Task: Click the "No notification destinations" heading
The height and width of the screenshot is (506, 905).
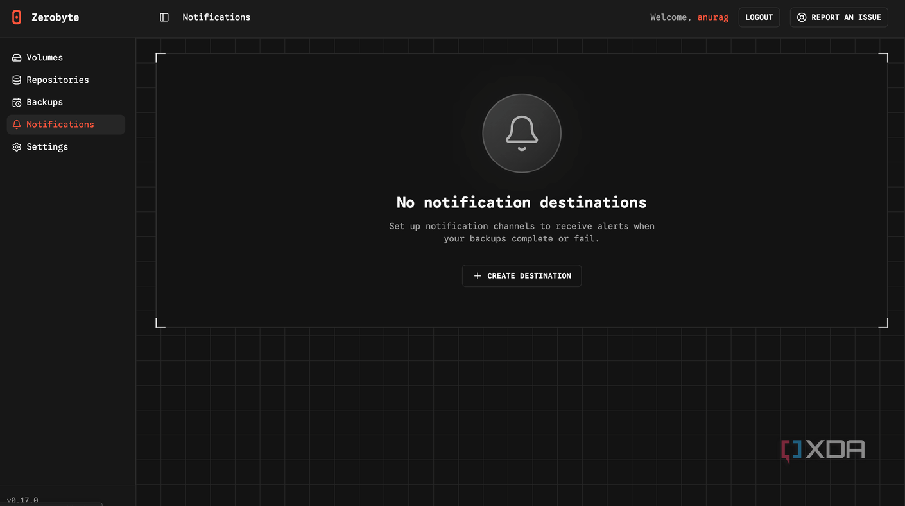Action: [x=522, y=202]
